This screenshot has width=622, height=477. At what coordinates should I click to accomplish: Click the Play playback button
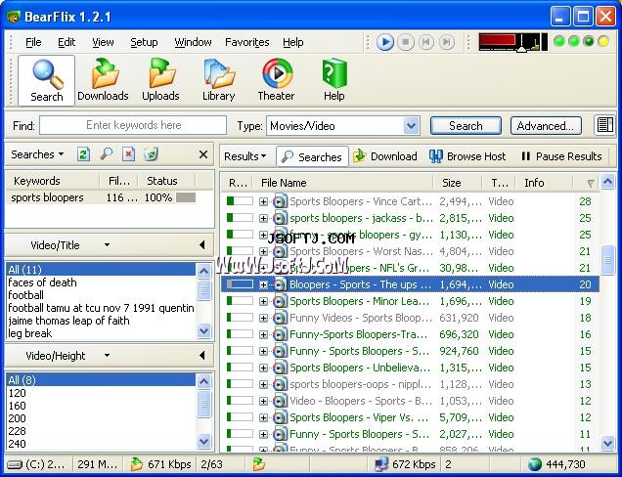click(x=384, y=42)
